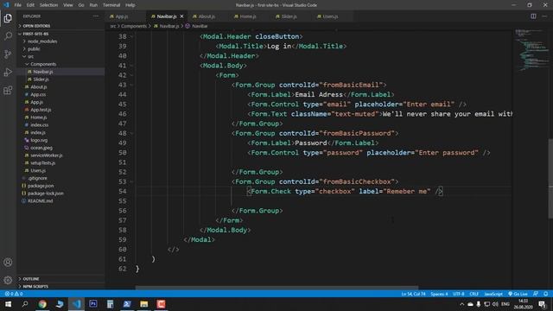Click the Go Live status bar button

(518, 294)
